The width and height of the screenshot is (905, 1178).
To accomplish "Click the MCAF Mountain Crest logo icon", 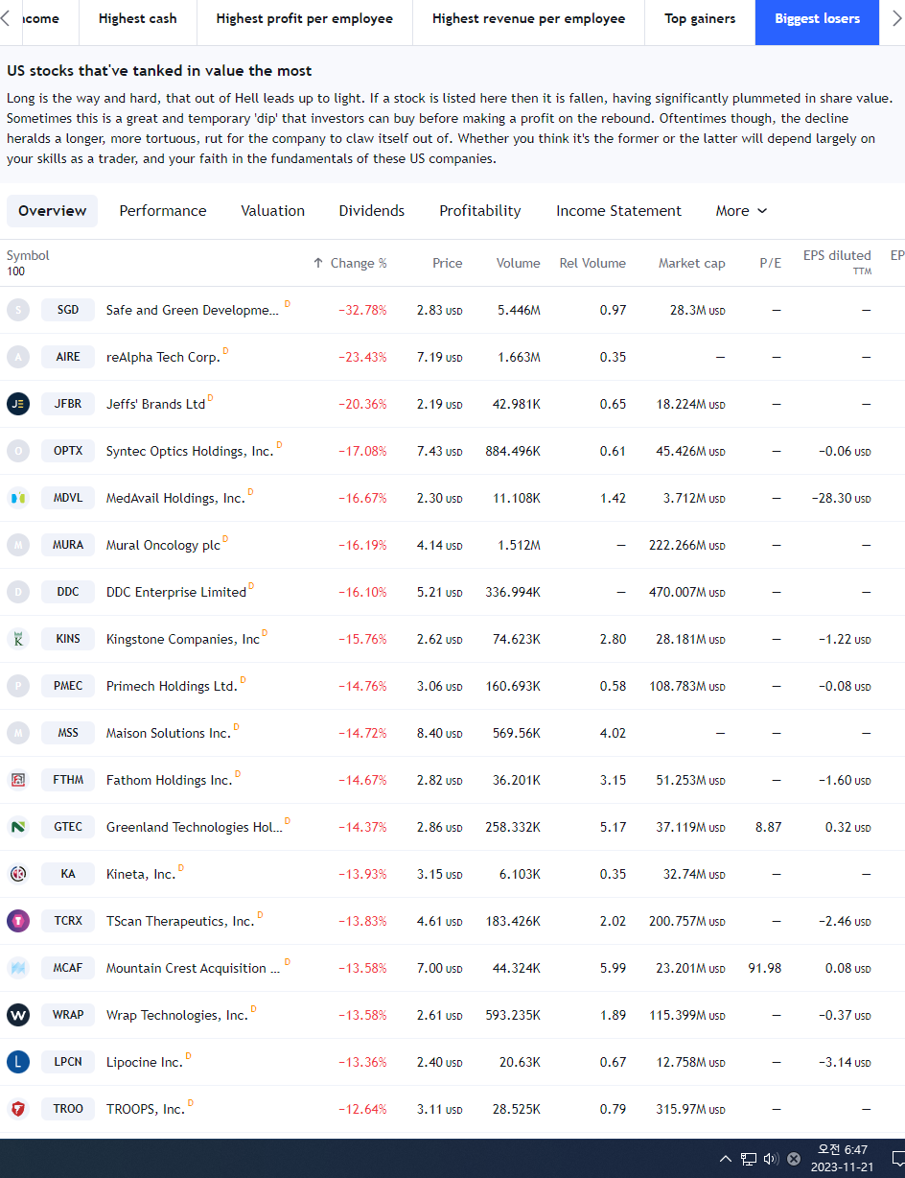I will point(18,968).
